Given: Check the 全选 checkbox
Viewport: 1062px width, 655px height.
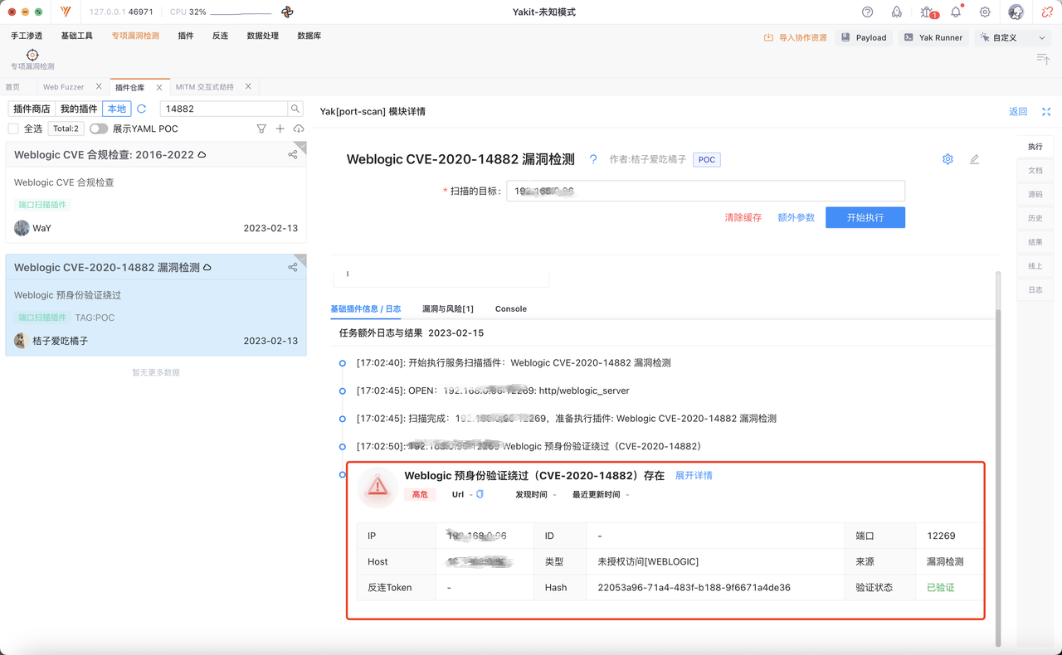Looking at the screenshot, I should pyautogui.click(x=13, y=129).
